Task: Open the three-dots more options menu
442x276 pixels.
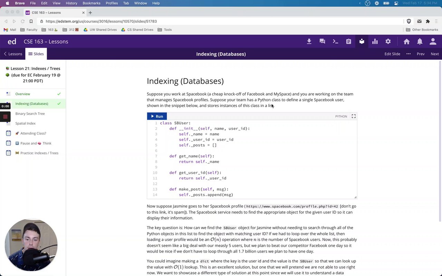Action: tap(409, 54)
